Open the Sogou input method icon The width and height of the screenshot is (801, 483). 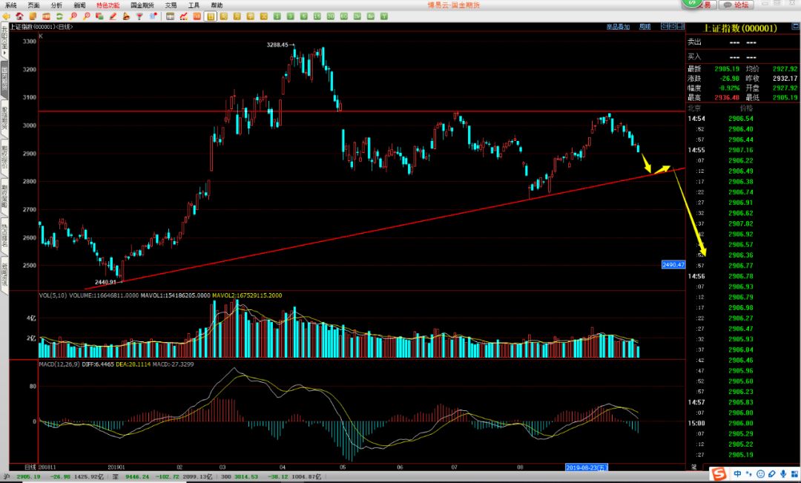point(719,475)
